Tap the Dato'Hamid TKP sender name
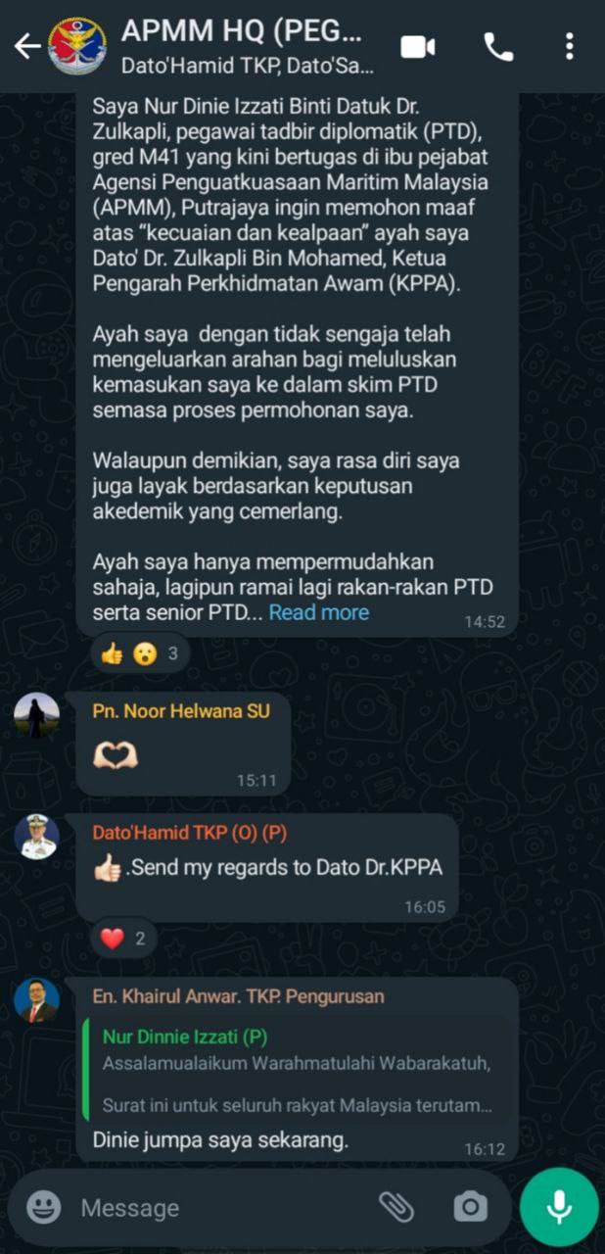Screen dimensions: 605x1254 (190, 833)
